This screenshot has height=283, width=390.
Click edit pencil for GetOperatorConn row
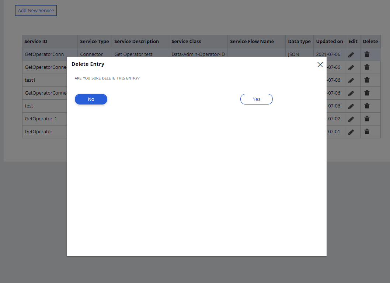(351, 54)
